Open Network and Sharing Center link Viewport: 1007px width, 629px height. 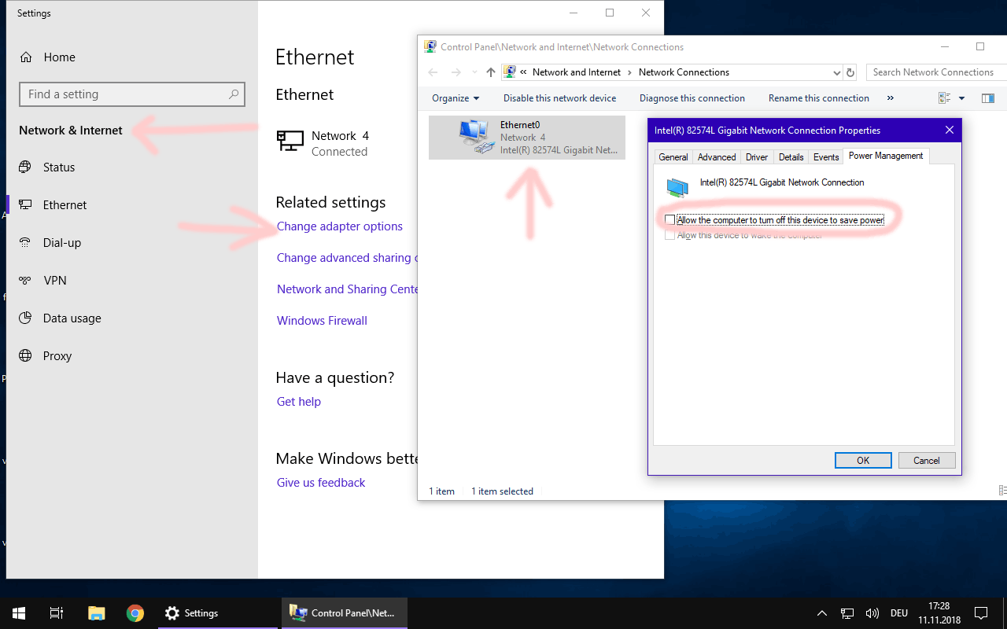[347, 289]
